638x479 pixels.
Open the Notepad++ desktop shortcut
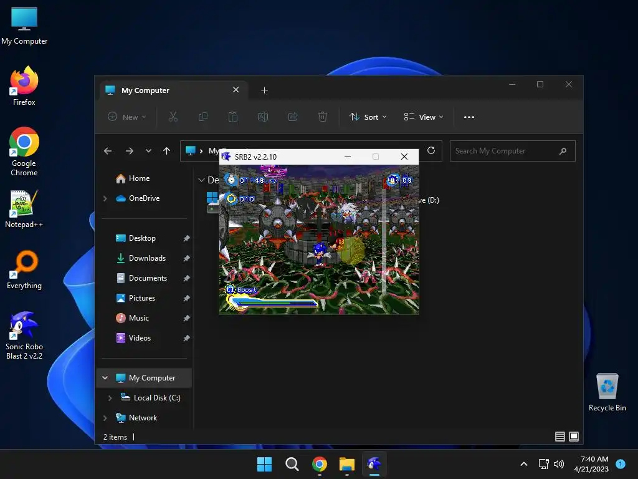pos(24,209)
